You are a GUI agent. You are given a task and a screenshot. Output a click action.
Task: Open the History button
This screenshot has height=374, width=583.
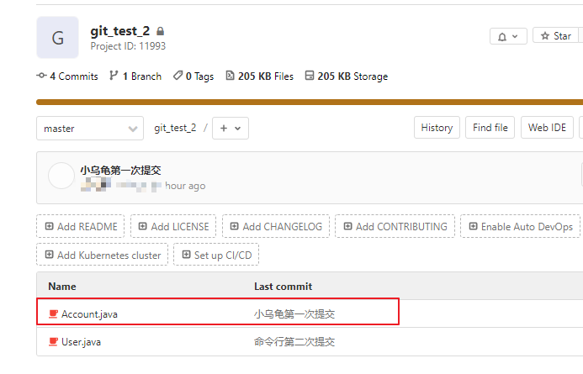point(437,128)
